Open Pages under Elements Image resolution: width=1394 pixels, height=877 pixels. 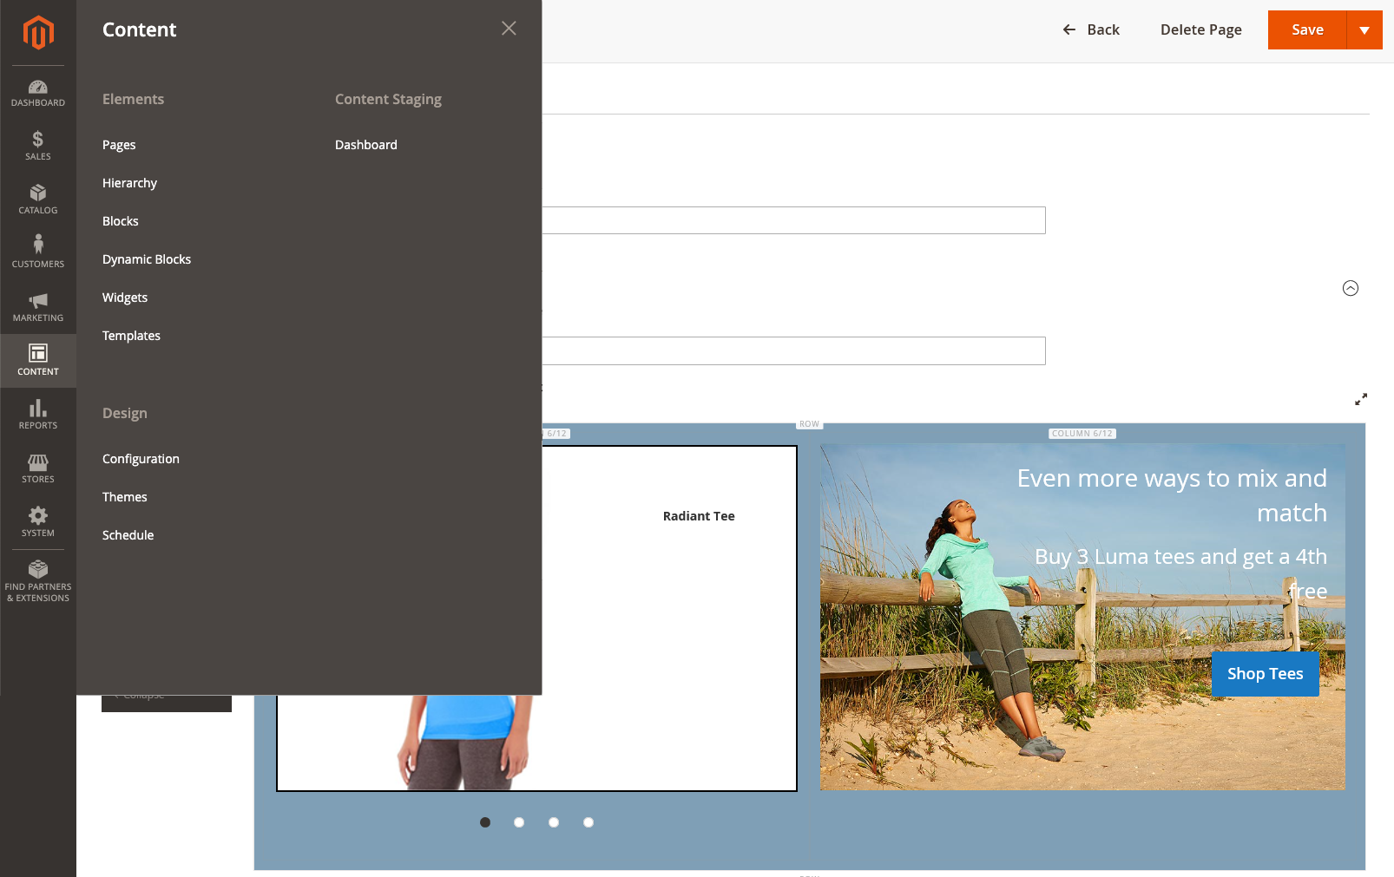click(119, 145)
